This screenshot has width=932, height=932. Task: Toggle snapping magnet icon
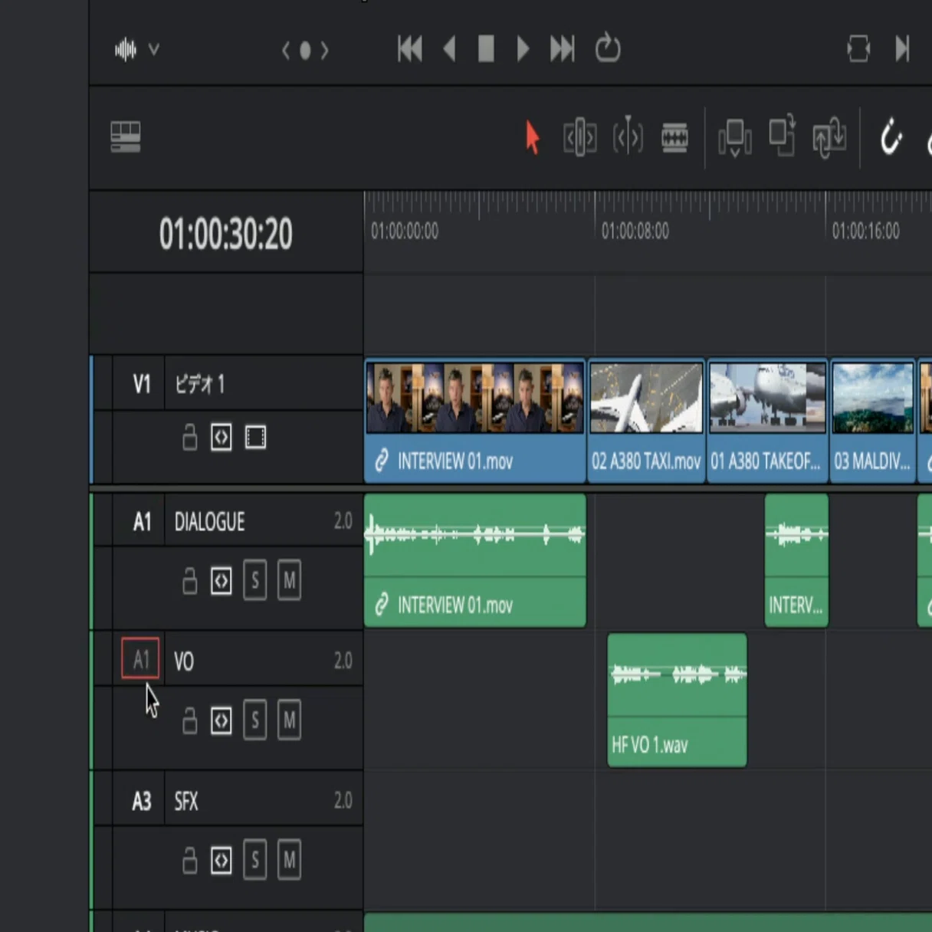pyautogui.click(x=891, y=138)
